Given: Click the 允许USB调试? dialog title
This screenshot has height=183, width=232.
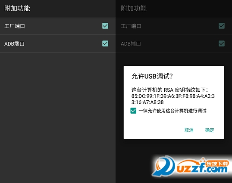Looking at the screenshot, I should pos(152,76).
